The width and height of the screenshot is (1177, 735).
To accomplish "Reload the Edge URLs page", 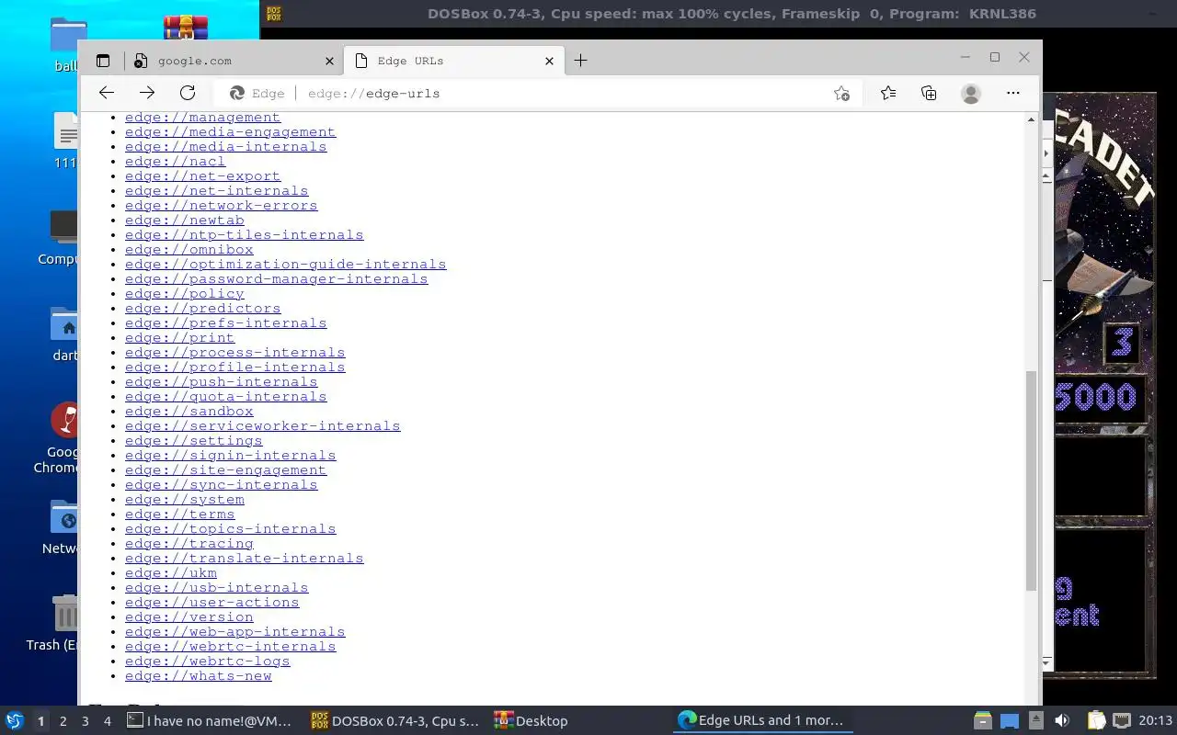I will coord(188,93).
